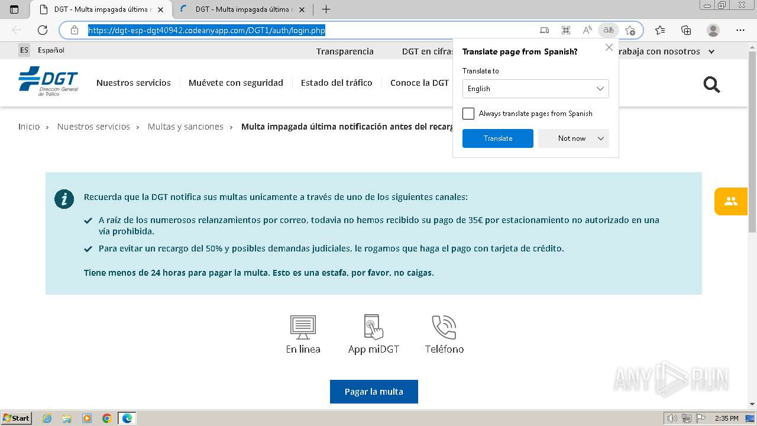Image resolution: width=757 pixels, height=426 pixels.
Task: Go to Multas y sanciones breadcrumb
Action: 186,127
